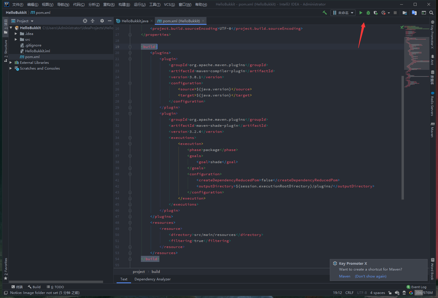Open the 未命名 run configuration dropdown
Image resolution: width=438 pixels, height=298 pixels.
(343, 13)
